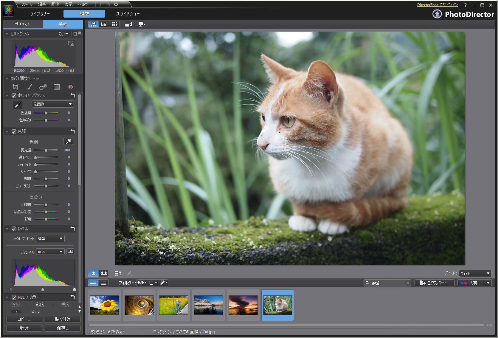Disable the white balance adjustment checkbox
498x338 pixels.
[14, 95]
